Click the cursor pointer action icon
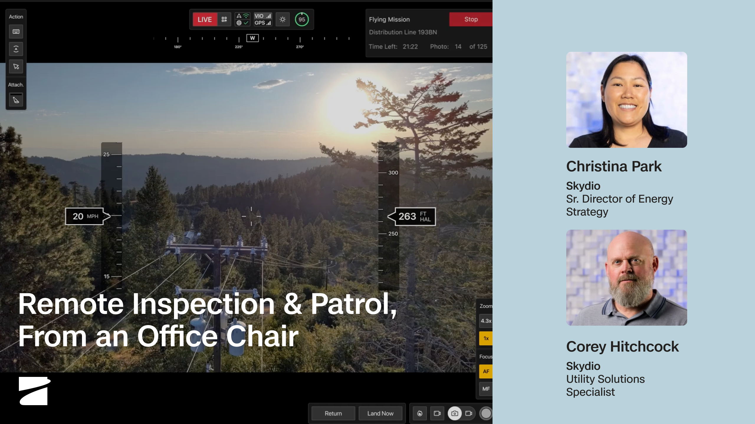 [x=16, y=67]
